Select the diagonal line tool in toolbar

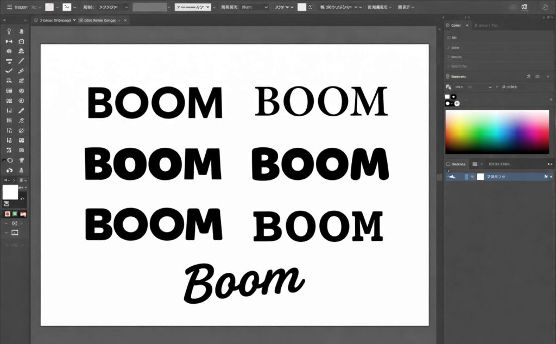pos(22,61)
